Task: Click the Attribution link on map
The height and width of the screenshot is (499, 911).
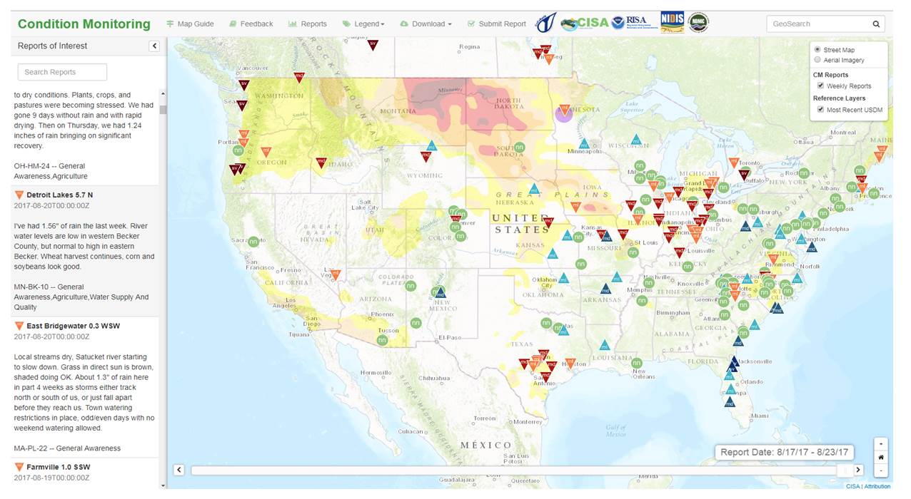Action: click(877, 486)
